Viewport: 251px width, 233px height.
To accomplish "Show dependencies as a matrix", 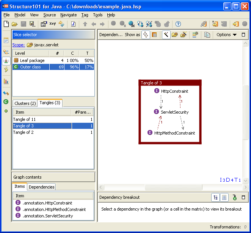I will pos(154,35).
